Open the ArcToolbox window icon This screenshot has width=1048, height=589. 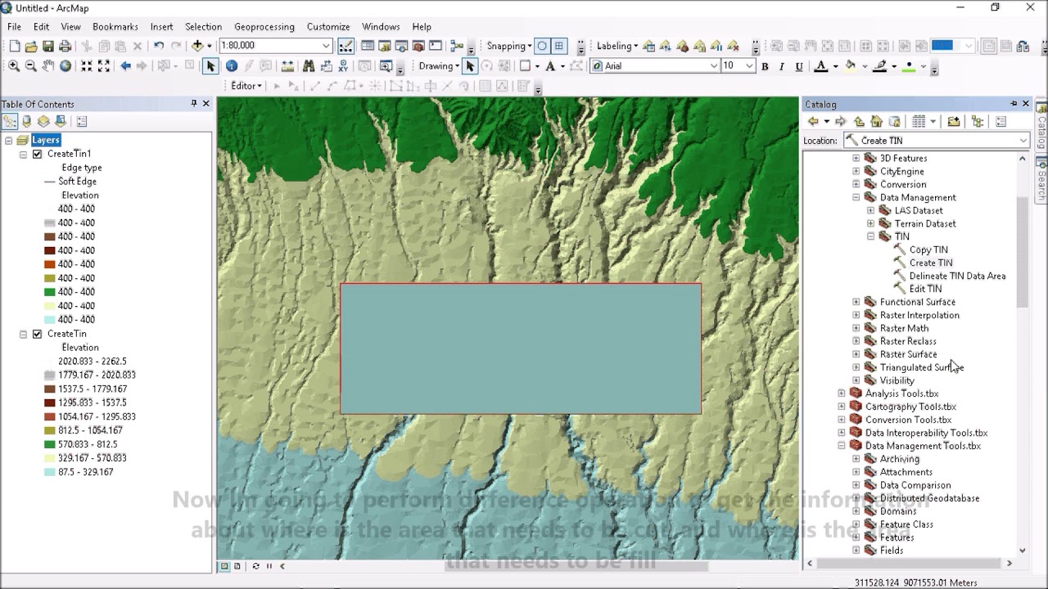pyautogui.click(x=418, y=47)
